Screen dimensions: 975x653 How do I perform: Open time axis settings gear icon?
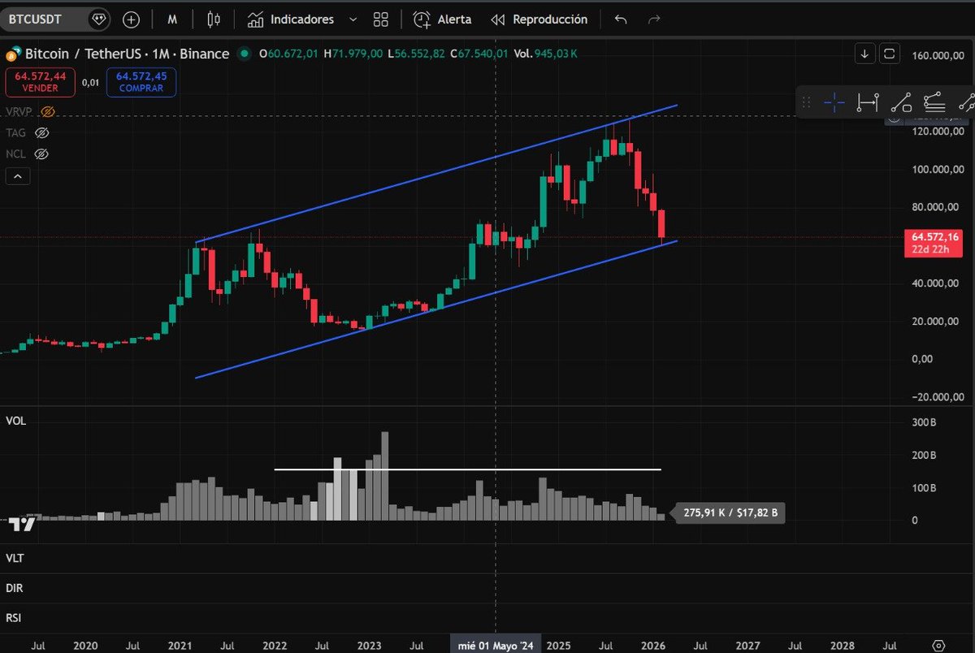pyautogui.click(x=938, y=646)
